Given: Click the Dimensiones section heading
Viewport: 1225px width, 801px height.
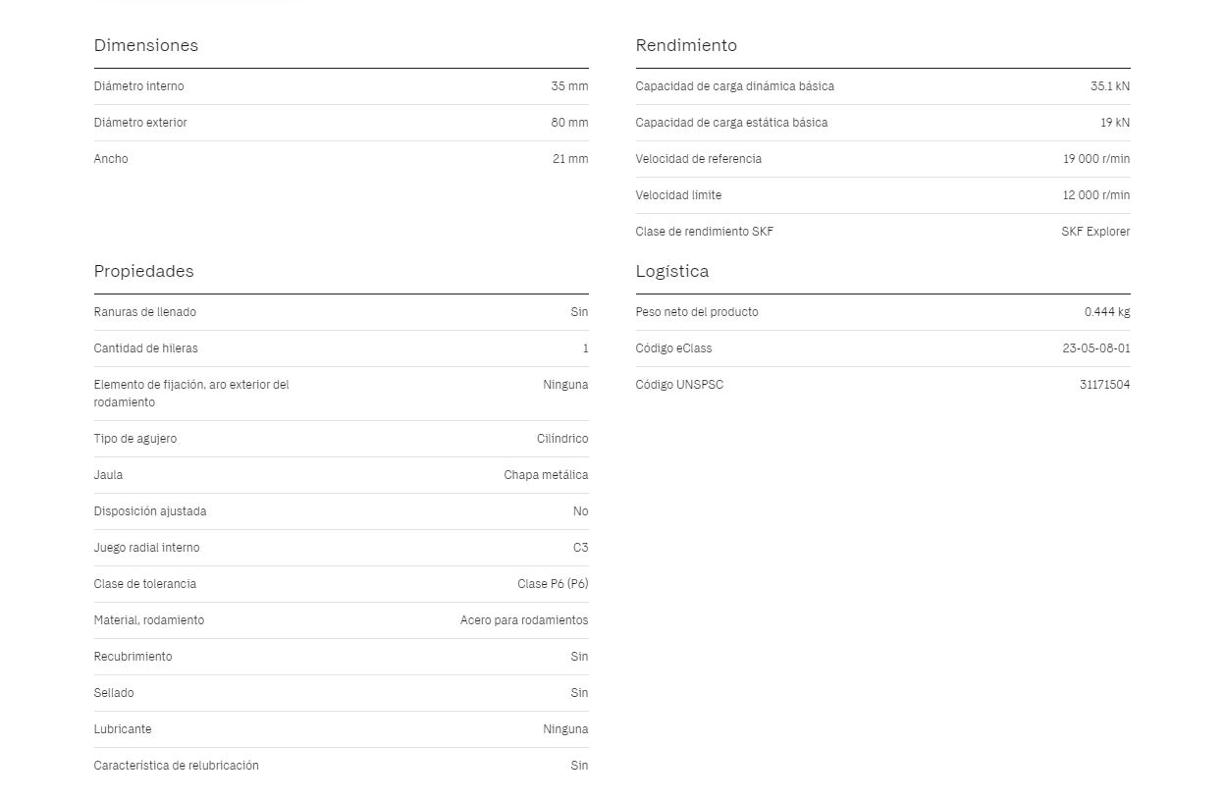Looking at the screenshot, I should (x=145, y=45).
